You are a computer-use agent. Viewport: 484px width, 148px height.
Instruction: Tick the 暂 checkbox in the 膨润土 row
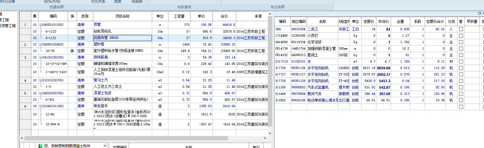pos(461,55)
